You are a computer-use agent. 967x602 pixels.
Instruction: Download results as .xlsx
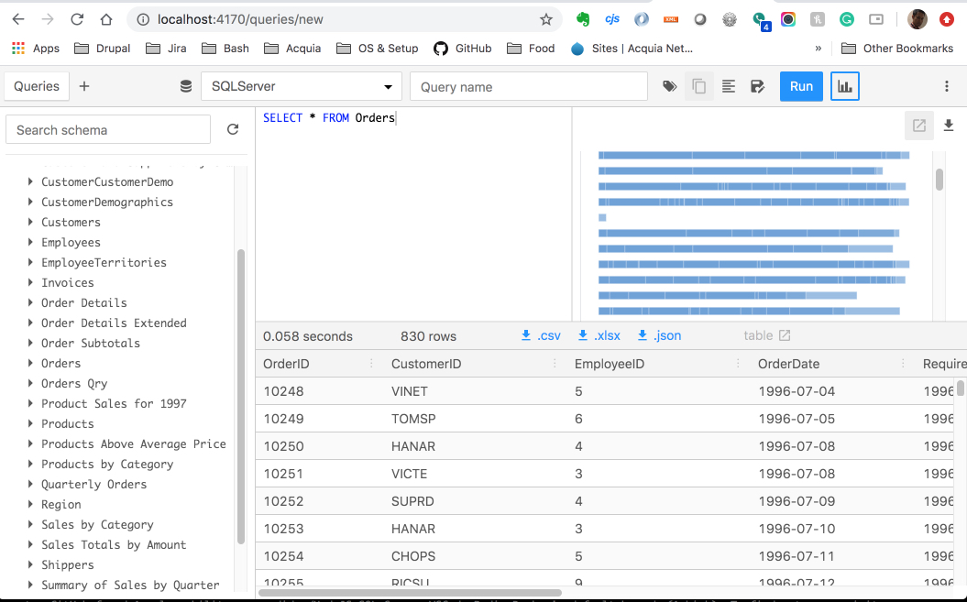tap(599, 335)
